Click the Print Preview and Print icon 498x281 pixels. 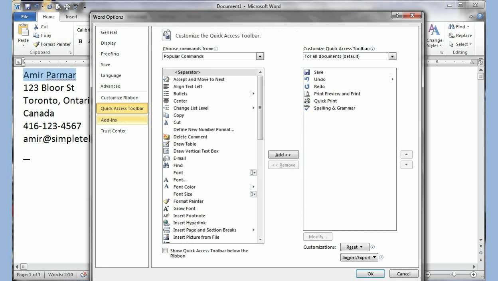click(x=307, y=94)
